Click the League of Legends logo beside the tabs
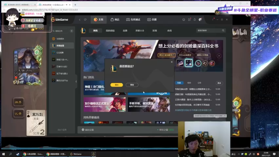279x157 pixels. click(83, 31)
